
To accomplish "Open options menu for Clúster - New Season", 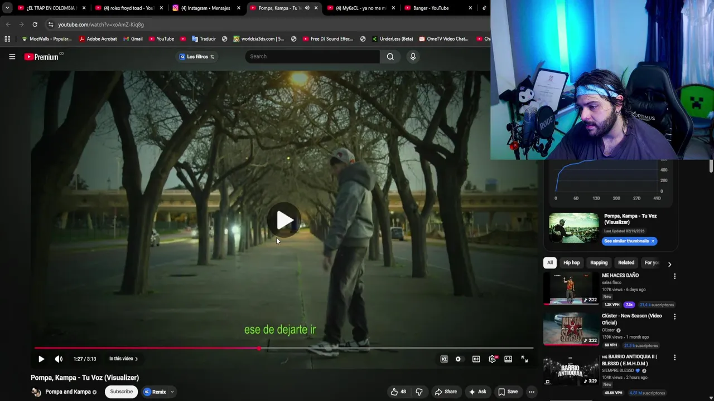I will [x=674, y=316].
